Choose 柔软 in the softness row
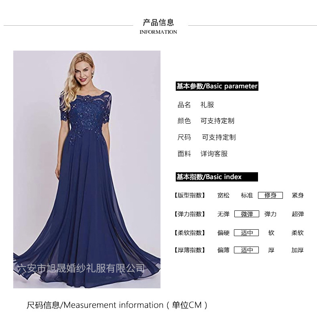 [x=298, y=232]
